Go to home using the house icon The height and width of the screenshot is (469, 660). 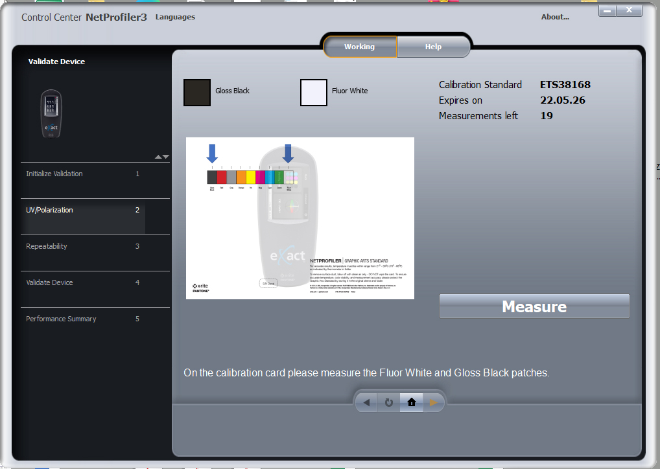pyautogui.click(x=411, y=403)
